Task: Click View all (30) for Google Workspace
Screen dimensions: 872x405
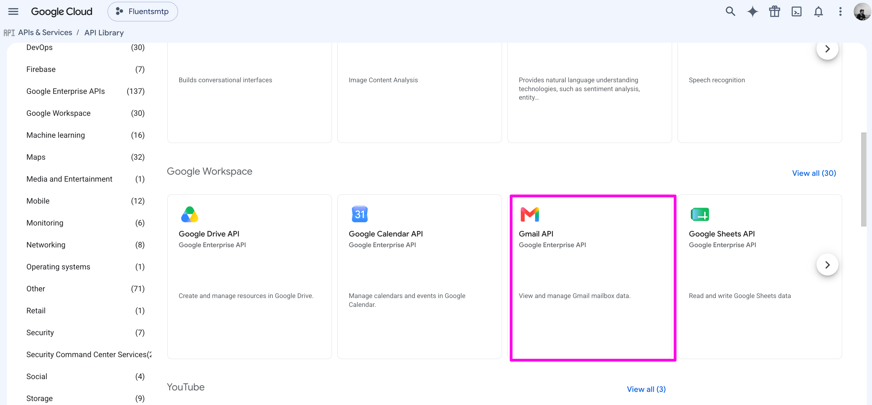Action: [814, 173]
